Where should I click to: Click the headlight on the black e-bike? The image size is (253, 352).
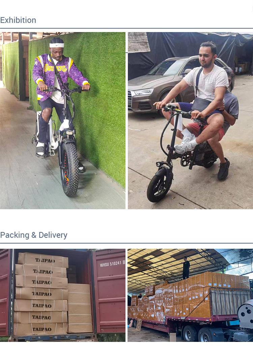tap(159, 164)
